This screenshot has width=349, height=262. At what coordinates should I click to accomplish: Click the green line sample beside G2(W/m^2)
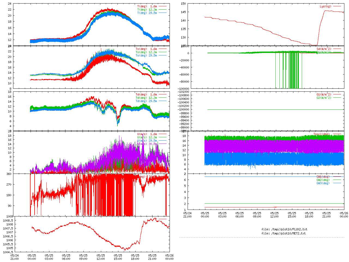coord(337,98)
